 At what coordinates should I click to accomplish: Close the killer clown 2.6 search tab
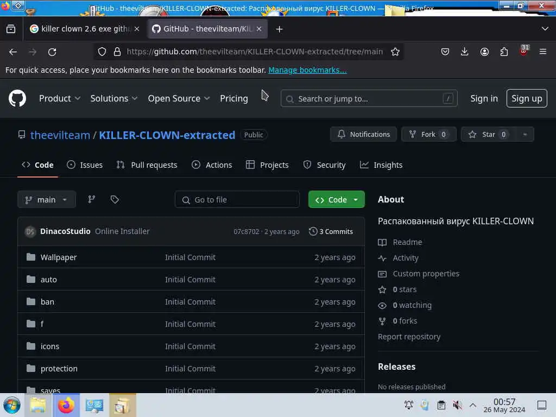pos(137,29)
